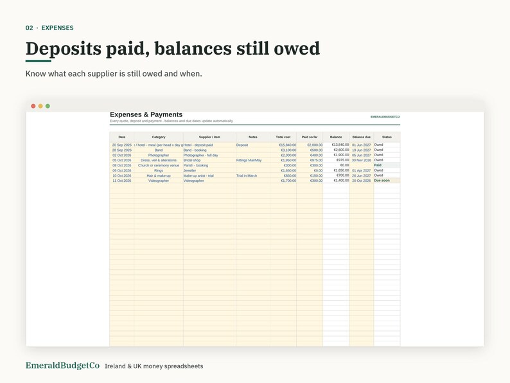Viewport: 510px width, 383px height.
Task: Select the €3,100.00 total cost cell
Action: tap(283, 150)
